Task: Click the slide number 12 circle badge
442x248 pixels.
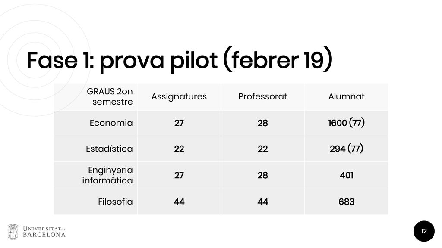Action: (424, 231)
